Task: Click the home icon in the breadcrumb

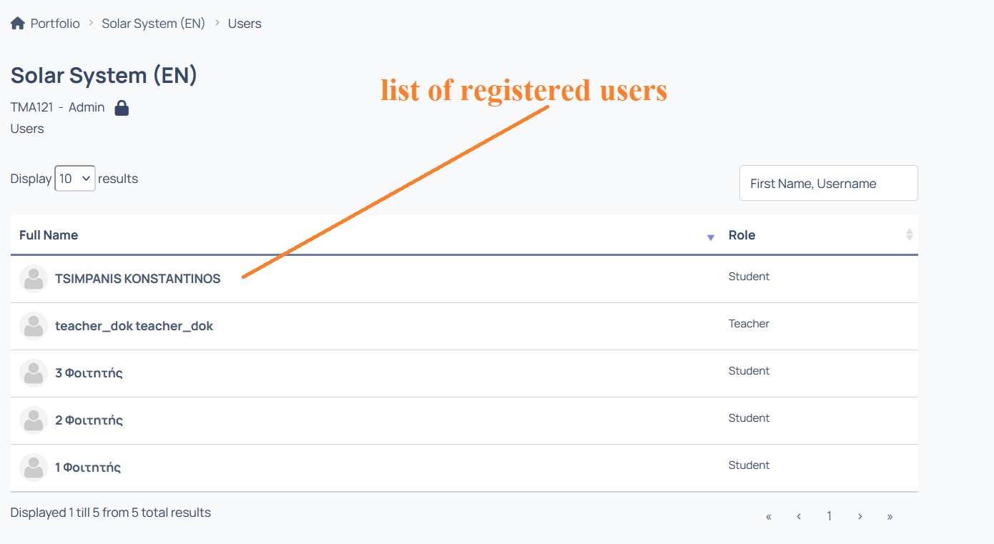Action: (18, 24)
